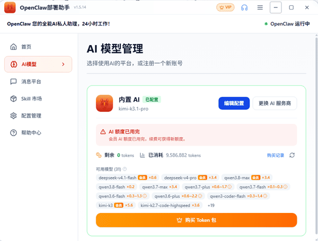Image resolution: width=318 pixels, height=241 pixels.
Task: Click the 会员 badge on kimi-k3 chip
Action: click(x=119, y=206)
